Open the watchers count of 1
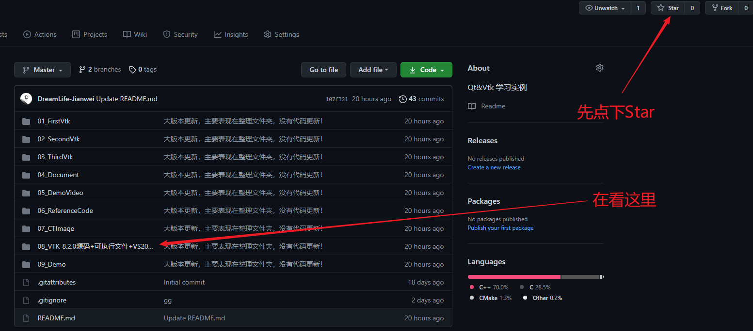The width and height of the screenshot is (753, 331). point(638,8)
